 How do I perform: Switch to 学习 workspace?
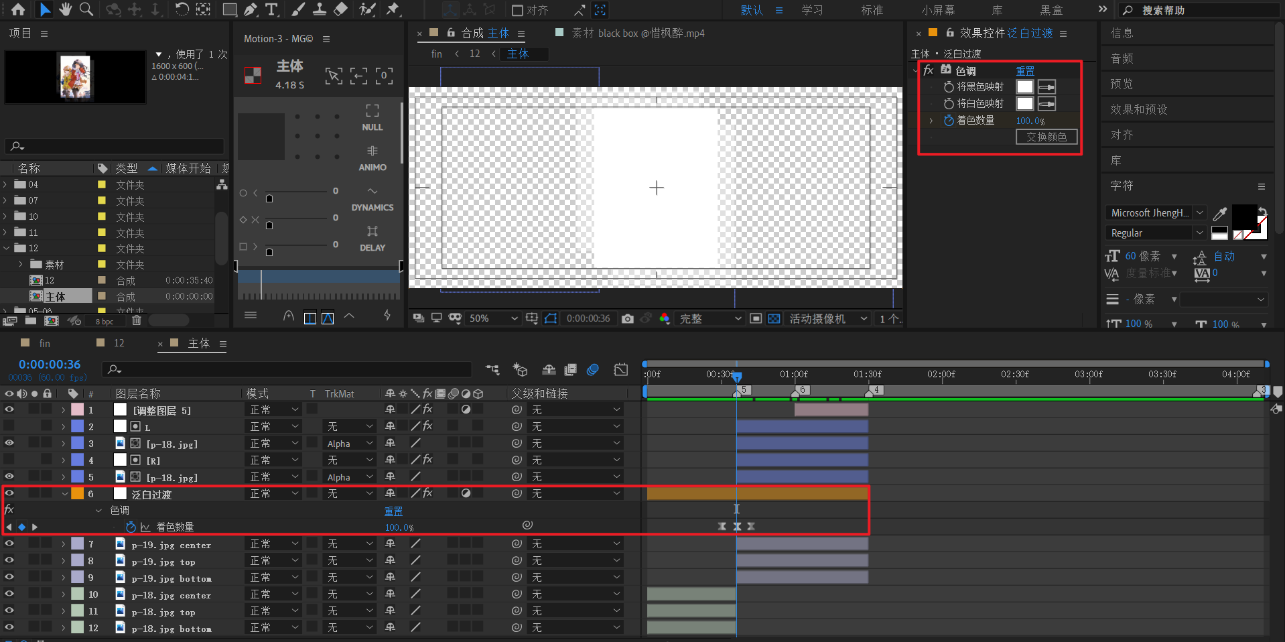812,10
